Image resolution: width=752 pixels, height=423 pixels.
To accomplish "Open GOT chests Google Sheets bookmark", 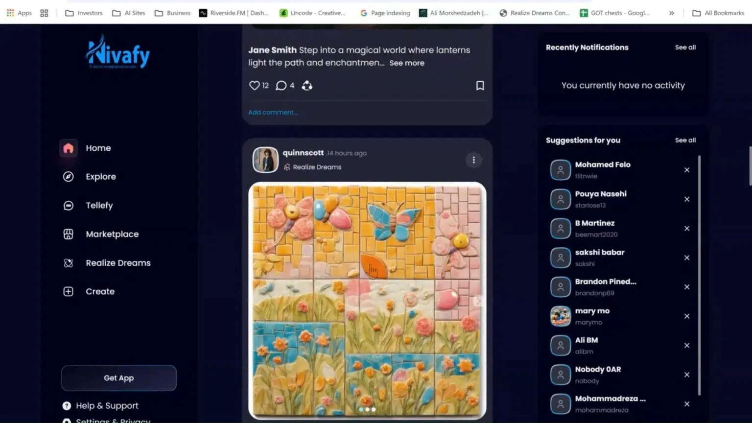I will [x=614, y=13].
